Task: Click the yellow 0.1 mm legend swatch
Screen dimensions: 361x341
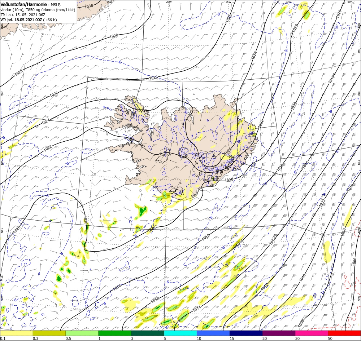Action: tap(16, 333)
